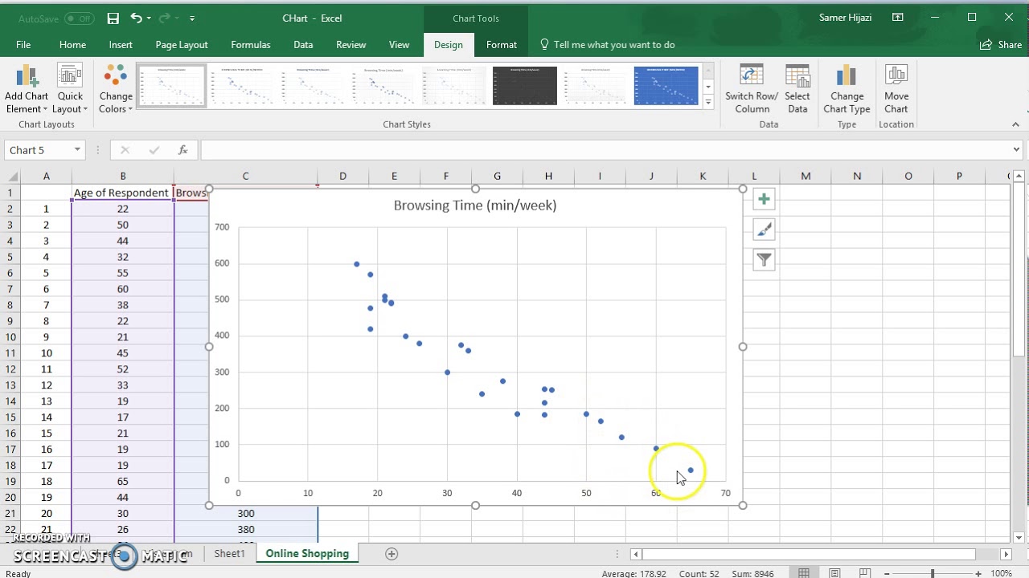Image resolution: width=1029 pixels, height=578 pixels.
Task: Select the Chart Styles paintbrush beside the chart
Action: pos(763,229)
